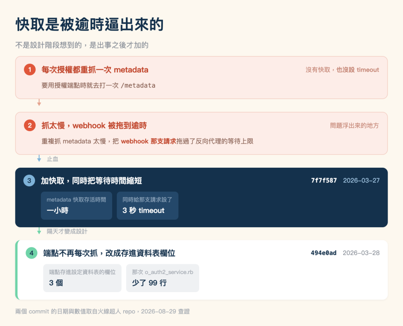Click the highlighted text webhook 那支請求
The height and width of the screenshot is (326, 403).
[148, 141]
